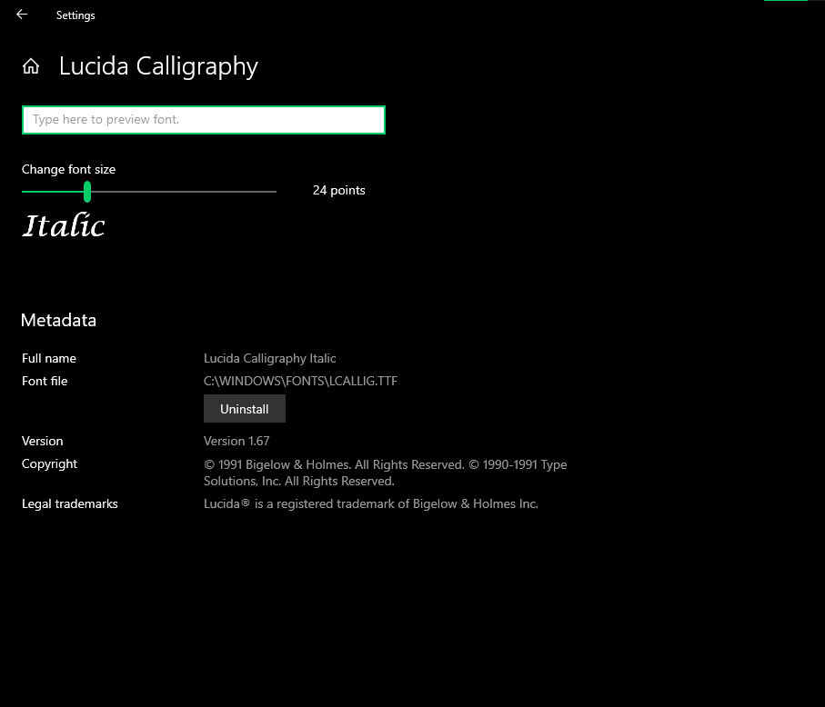The image size is (825, 707).
Task: Click the font size slider handle
Action: click(87, 192)
